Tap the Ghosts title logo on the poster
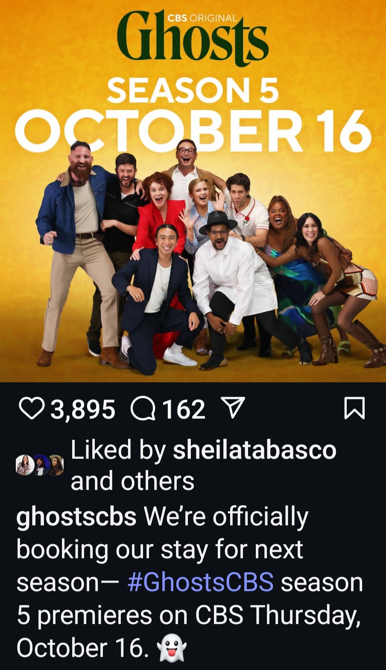 click(193, 38)
